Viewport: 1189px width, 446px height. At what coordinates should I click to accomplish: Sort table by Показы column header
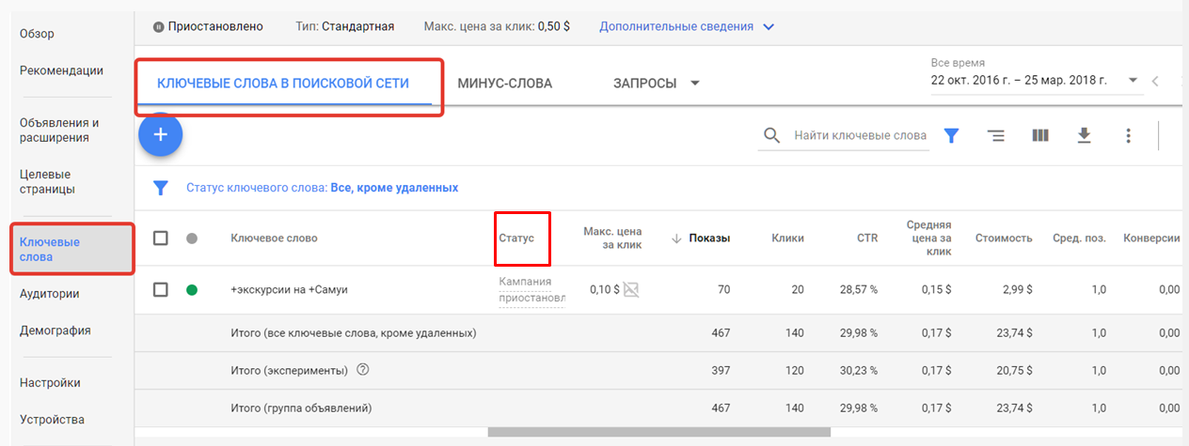[708, 238]
